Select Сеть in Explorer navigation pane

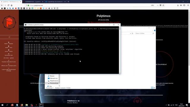click(x=49, y=86)
